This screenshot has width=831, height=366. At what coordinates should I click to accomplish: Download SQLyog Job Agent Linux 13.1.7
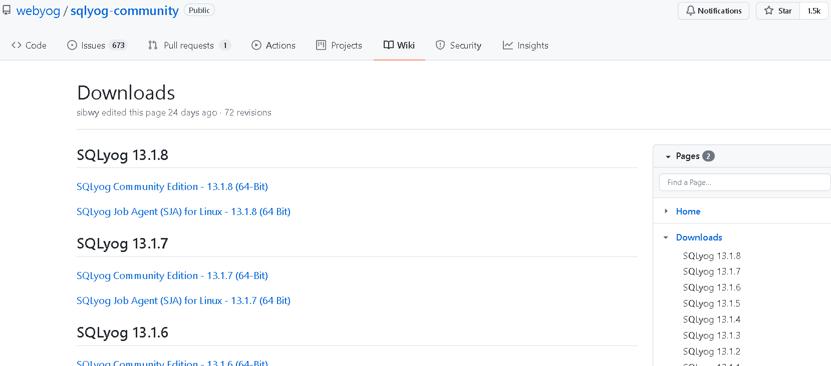click(x=183, y=300)
